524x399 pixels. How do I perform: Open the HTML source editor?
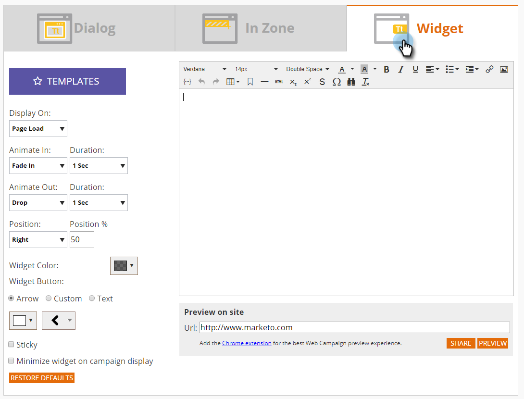pos(279,82)
